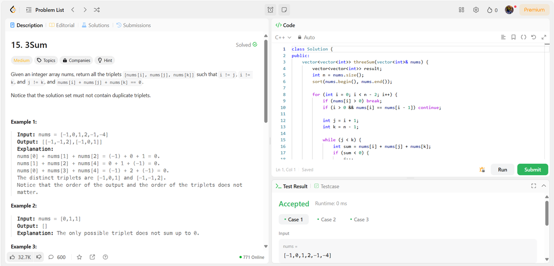View the daily streak flame counter
Image resolution: width=554 pixels, height=266 pixels.
(x=492, y=9)
